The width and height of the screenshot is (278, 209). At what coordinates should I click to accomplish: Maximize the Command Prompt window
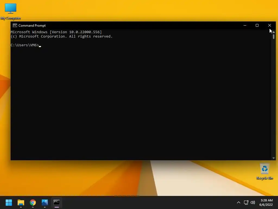point(257,25)
